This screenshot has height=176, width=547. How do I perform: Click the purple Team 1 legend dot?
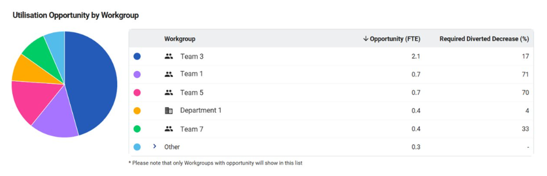(x=137, y=74)
